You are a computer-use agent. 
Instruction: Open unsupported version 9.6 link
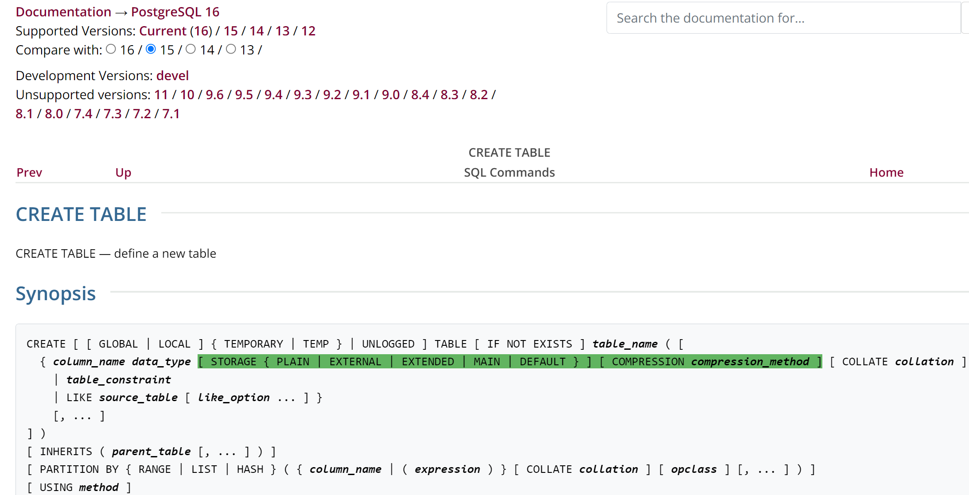pos(214,95)
